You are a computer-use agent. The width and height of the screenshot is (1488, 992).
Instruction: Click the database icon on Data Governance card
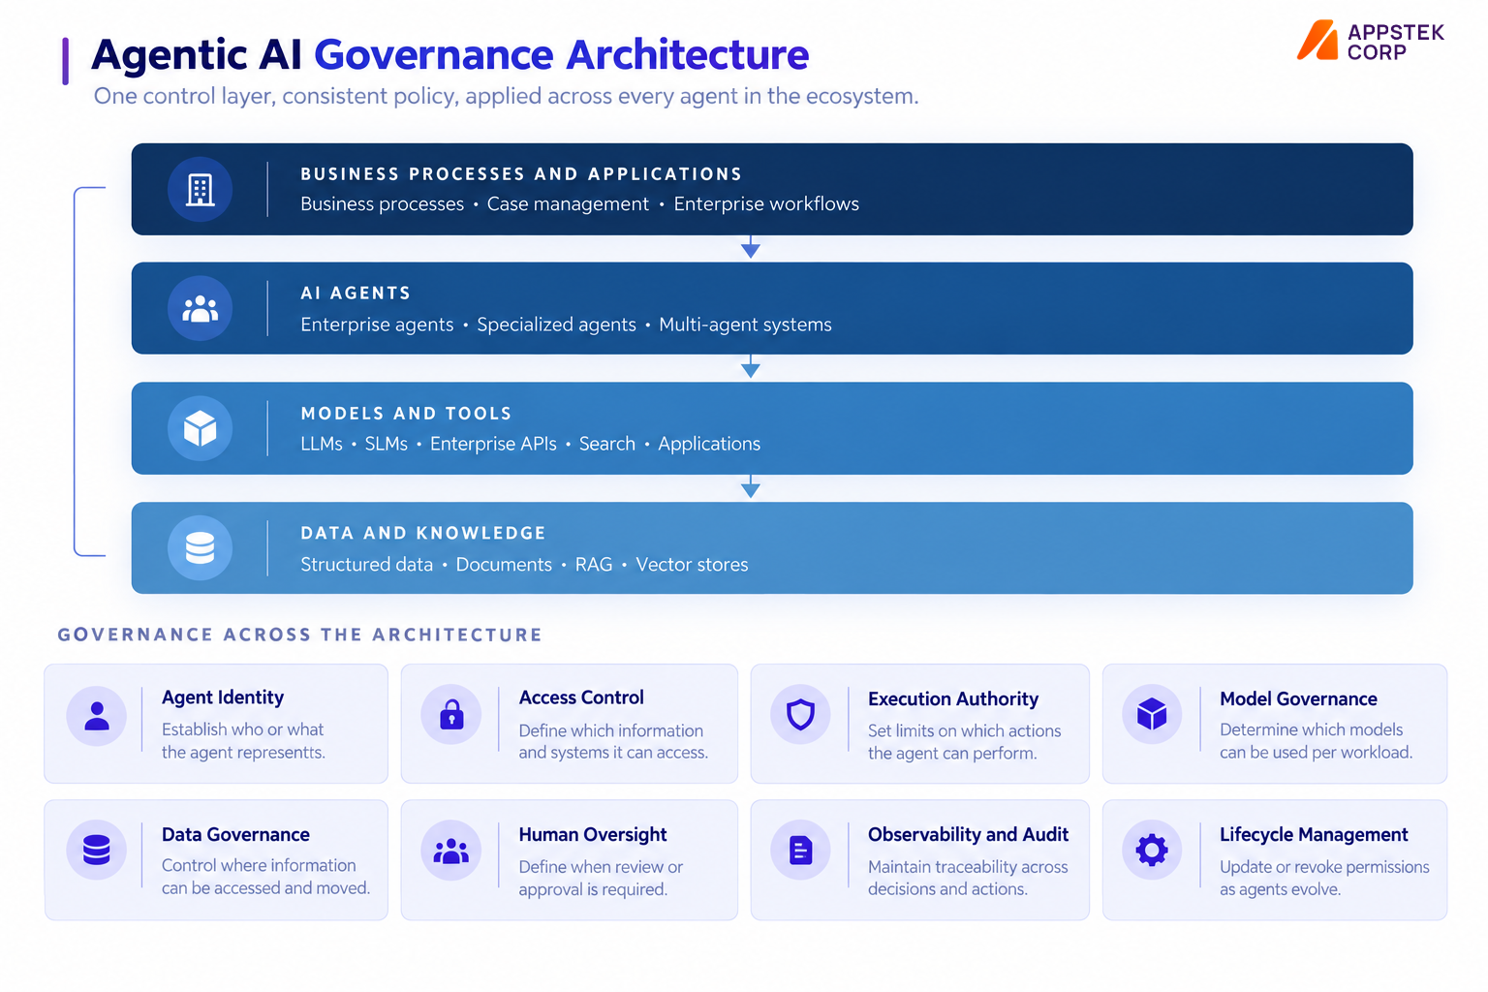(97, 851)
